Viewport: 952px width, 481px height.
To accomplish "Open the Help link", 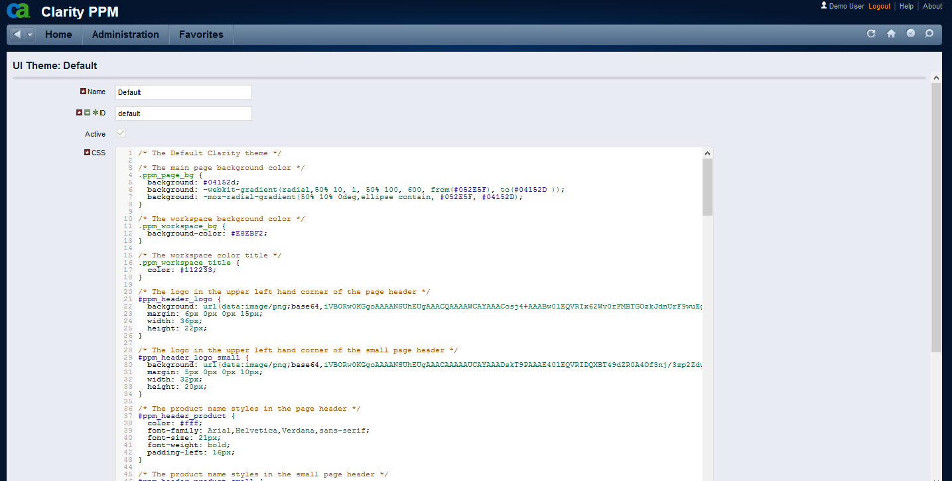I will [906, 6].
